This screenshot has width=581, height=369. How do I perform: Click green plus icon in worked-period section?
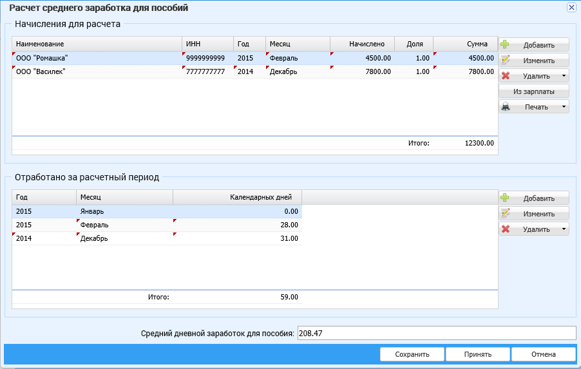(x=504, y=198)
